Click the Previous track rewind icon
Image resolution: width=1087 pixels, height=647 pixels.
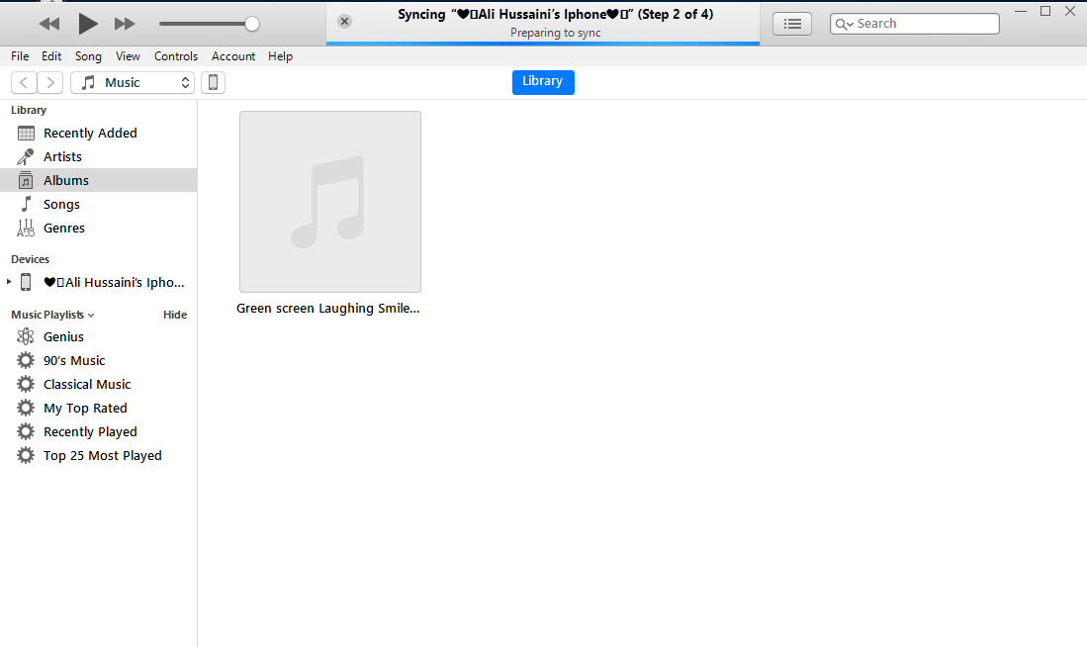tap(48, 23)
